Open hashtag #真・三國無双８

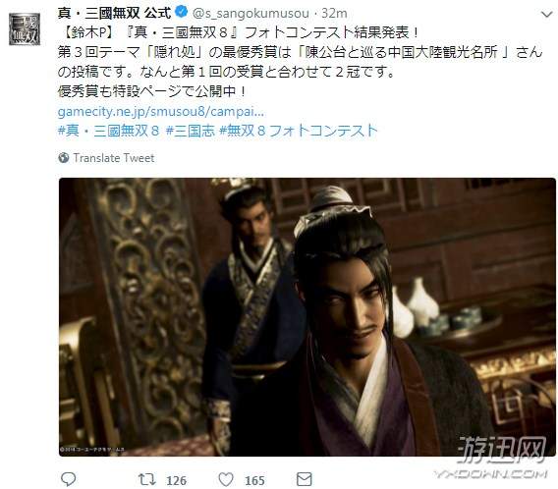click(x=108, y=131)
